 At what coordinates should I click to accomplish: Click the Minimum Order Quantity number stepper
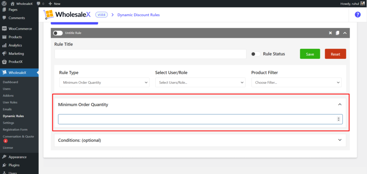[339, 119]
